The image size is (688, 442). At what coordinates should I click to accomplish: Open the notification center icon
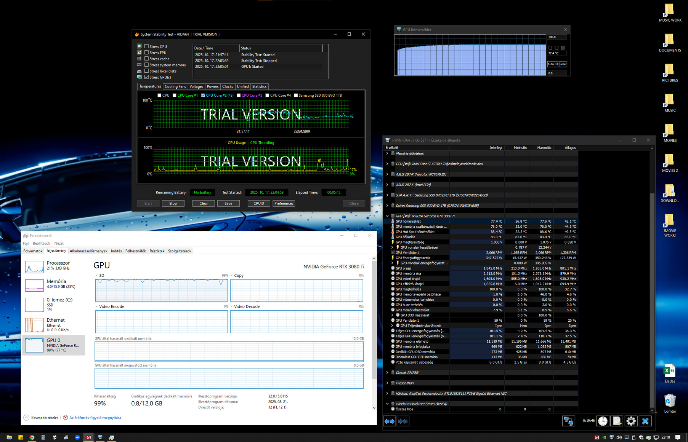(x=678, y=437)
